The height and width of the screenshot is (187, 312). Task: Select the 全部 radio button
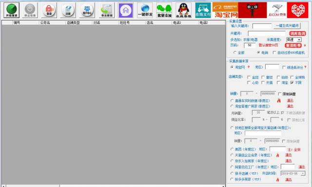pyautogui.click(x=235, y=53)
